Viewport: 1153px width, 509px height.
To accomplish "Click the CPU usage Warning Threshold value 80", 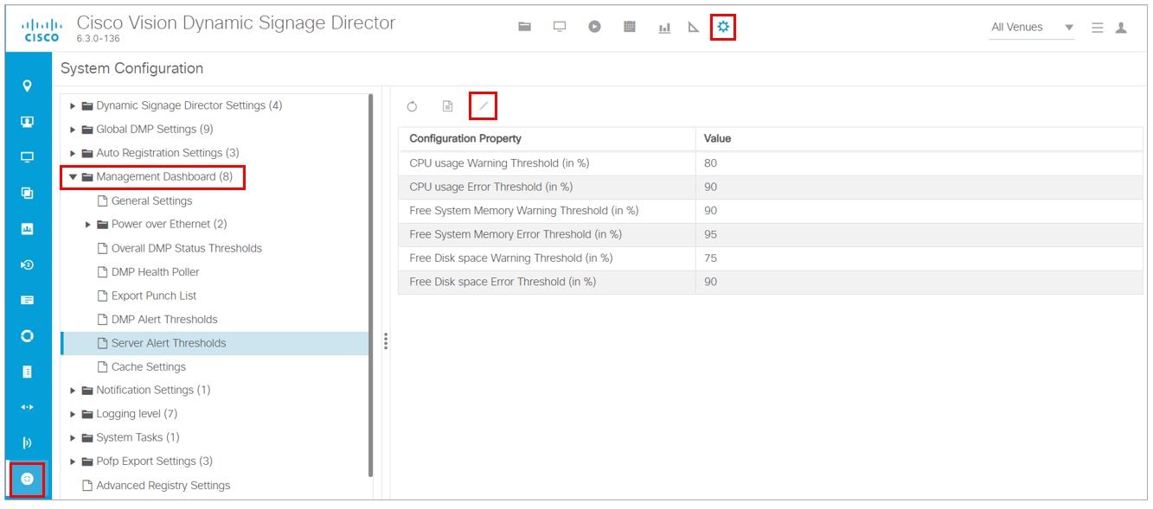I will [x=711, y=163].
